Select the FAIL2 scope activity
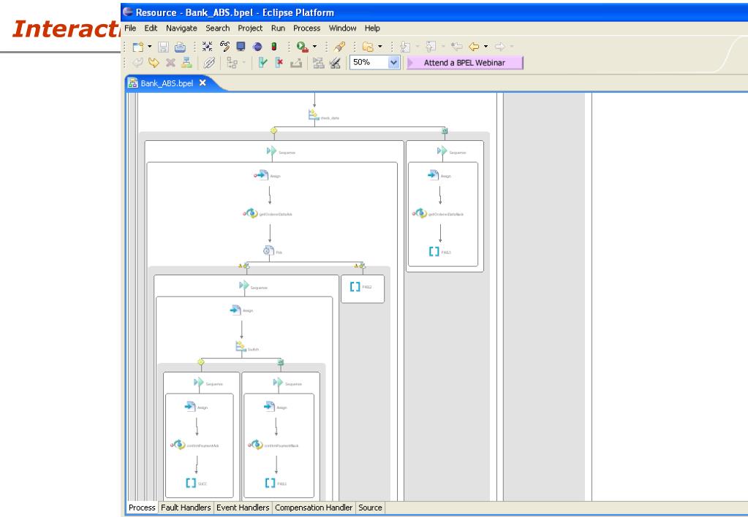The width and height of the screenshot is (748, 517). [x=355, y=286]
